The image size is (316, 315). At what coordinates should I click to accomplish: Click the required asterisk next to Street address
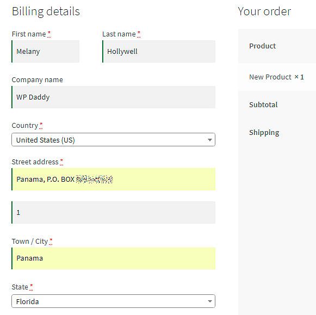61,162
